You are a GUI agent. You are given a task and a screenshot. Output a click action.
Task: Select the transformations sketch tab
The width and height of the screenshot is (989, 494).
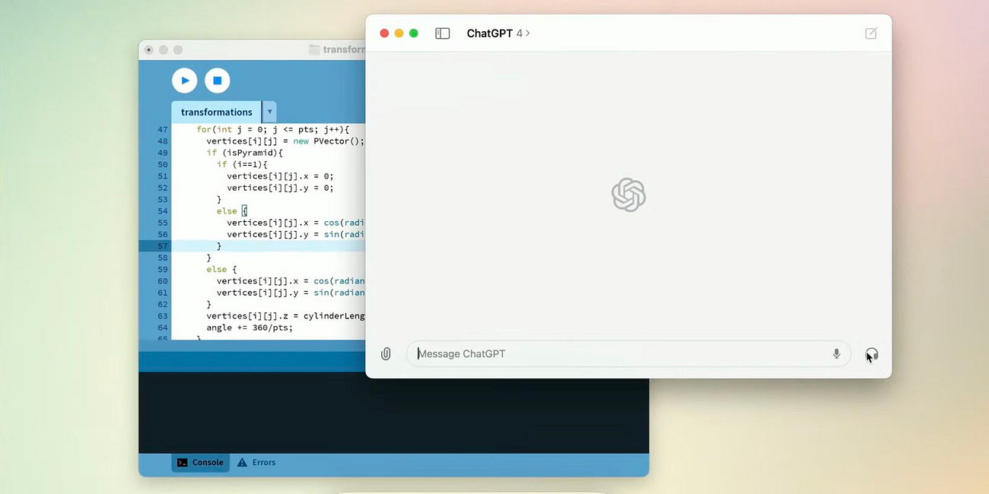(215, 111)
